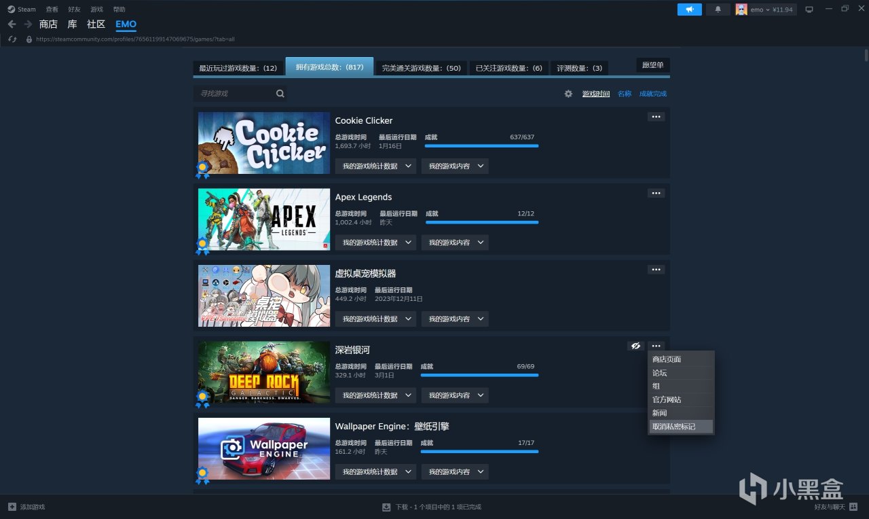Image resolution: width=869 pixels, height=519 pixels.
Task: Click the search magnifier icon
Action: click(280, 94)
